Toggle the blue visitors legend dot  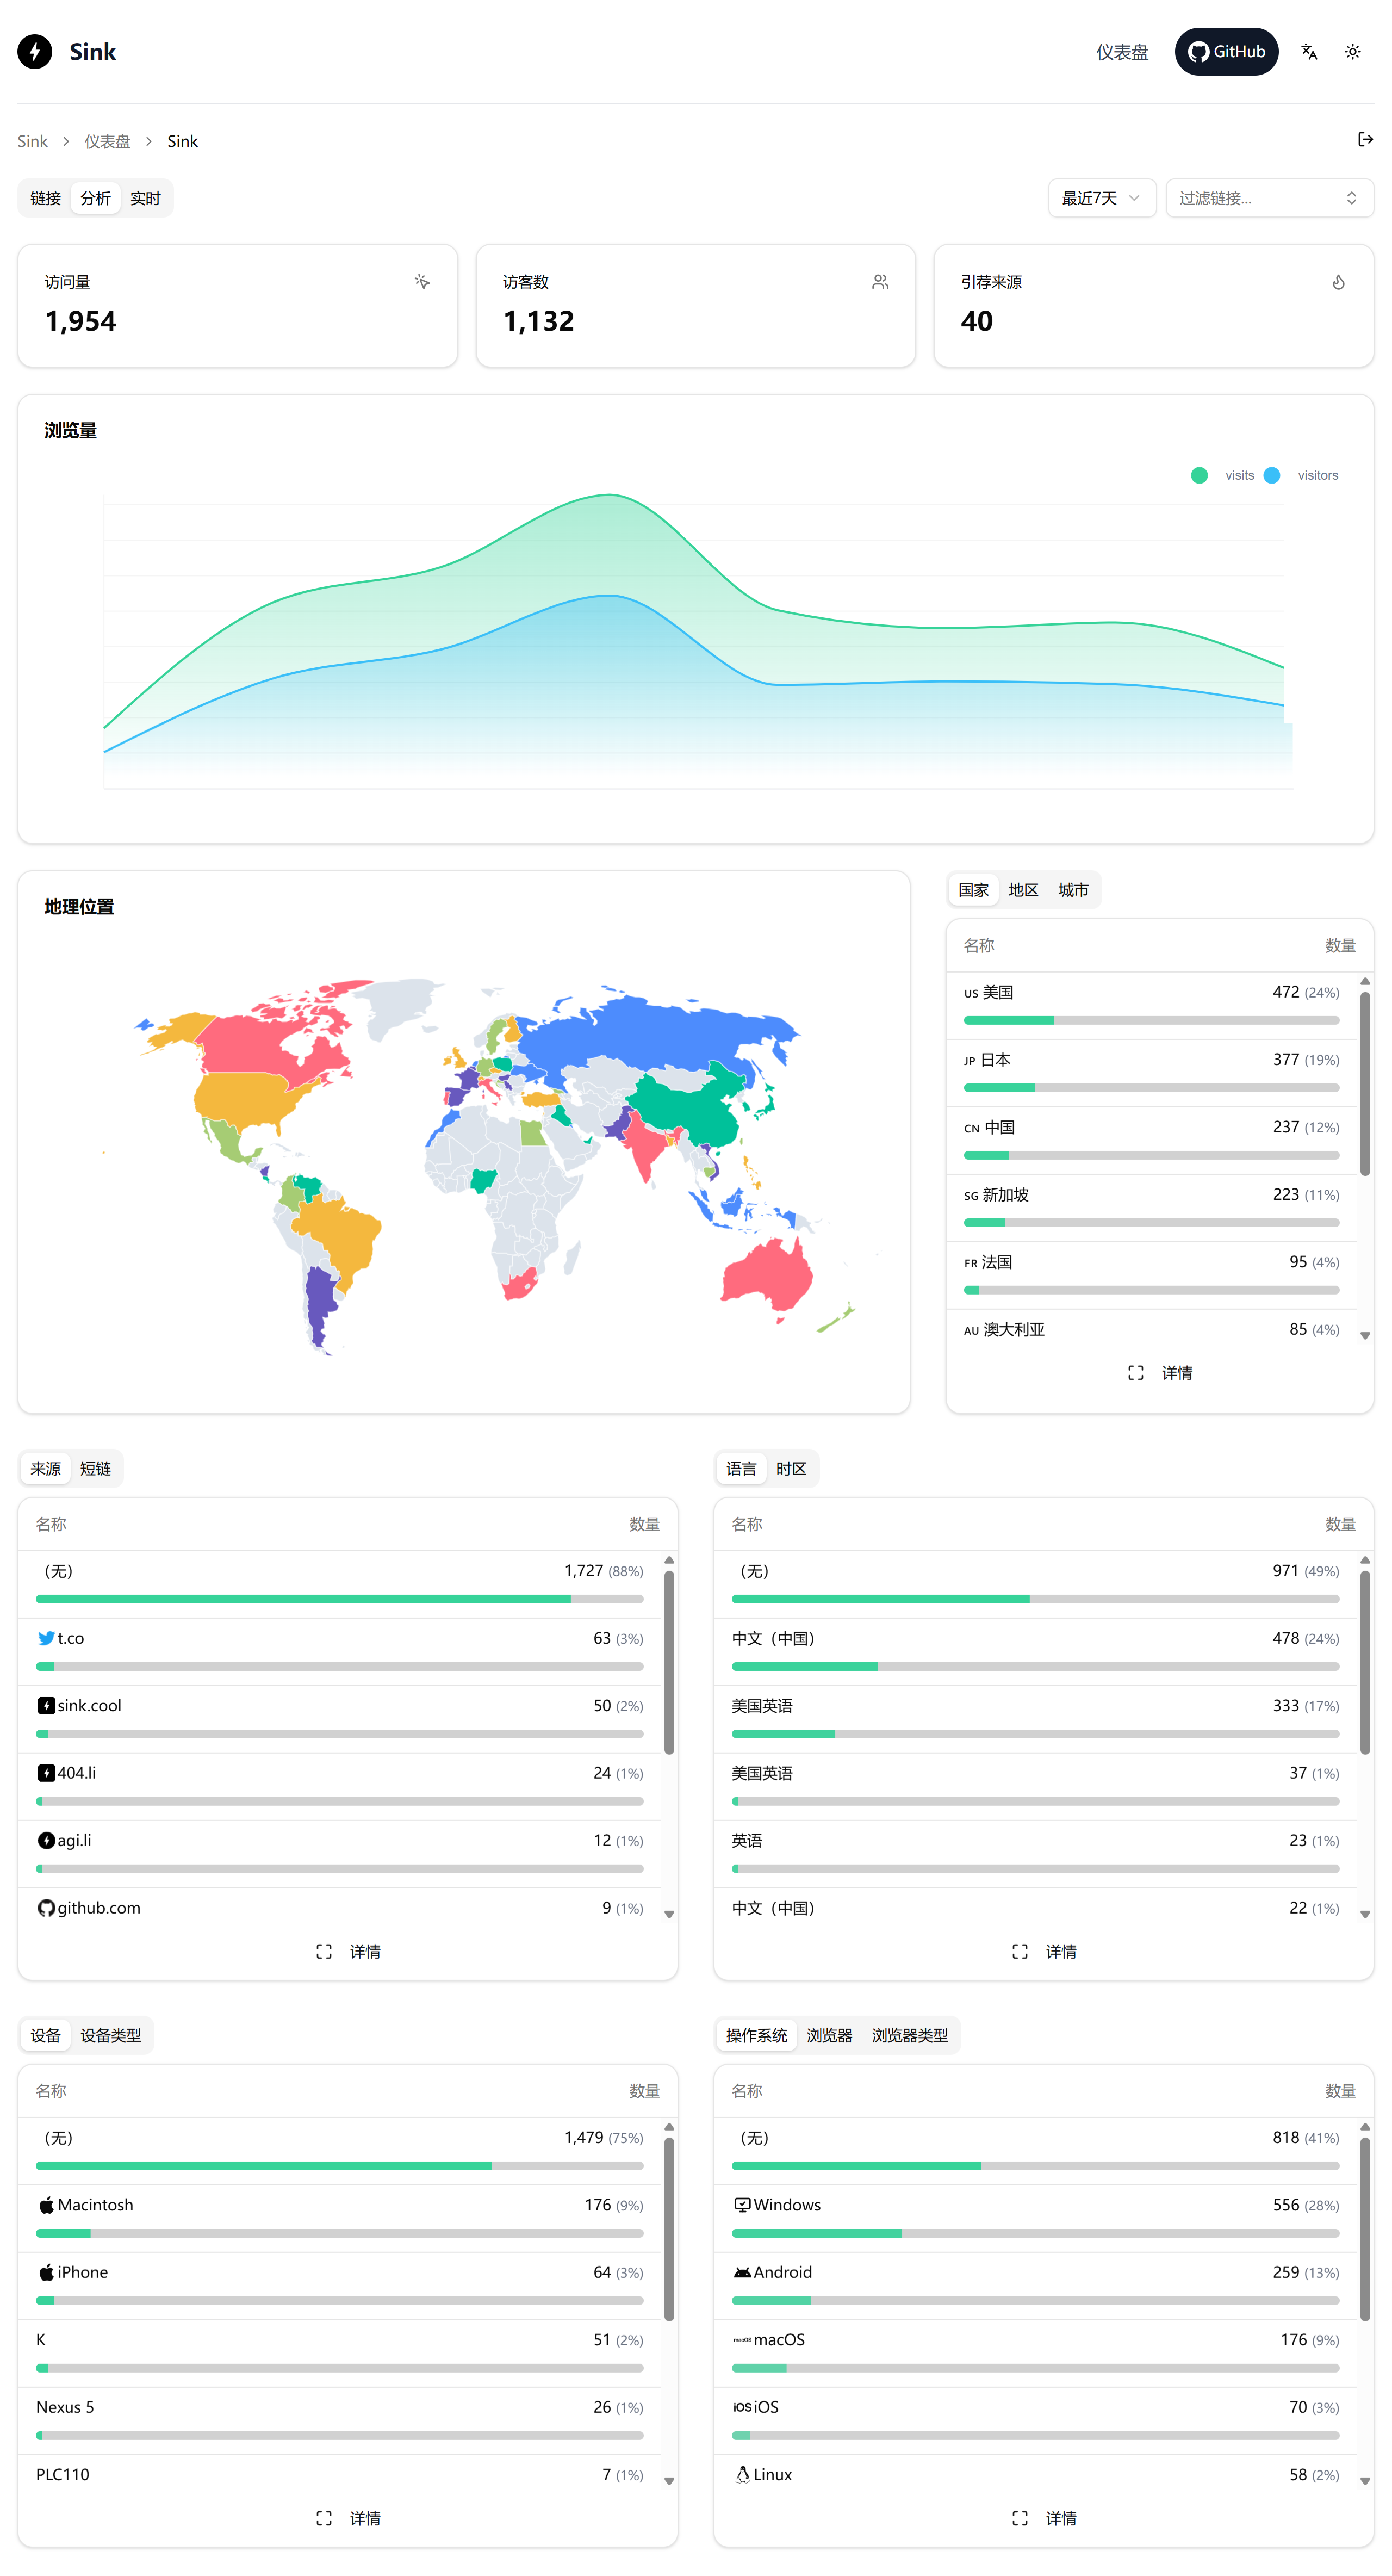tap(1271, 475)
